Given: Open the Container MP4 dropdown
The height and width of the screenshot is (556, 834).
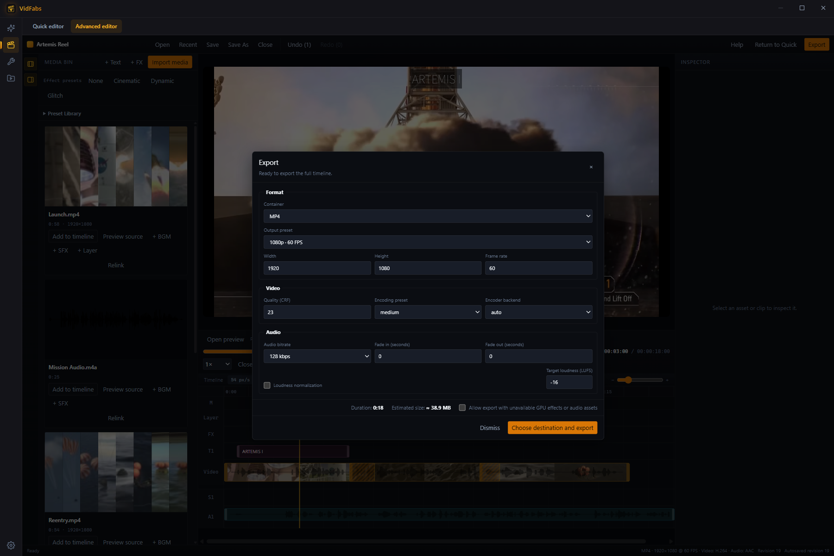Looking at the screenshot, I should point(428,216).
